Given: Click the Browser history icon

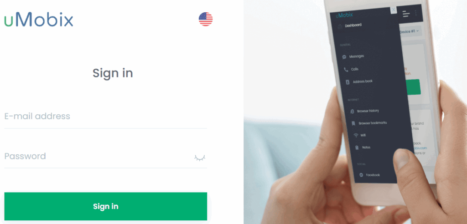Looking at the screenshot, I should click(353, 111).
